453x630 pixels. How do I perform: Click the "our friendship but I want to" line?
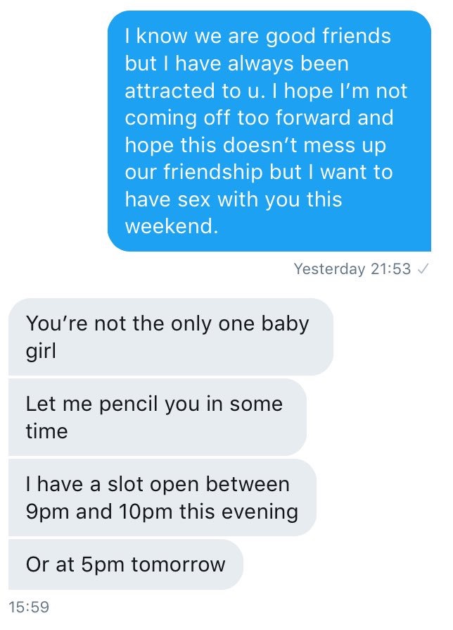258,172
